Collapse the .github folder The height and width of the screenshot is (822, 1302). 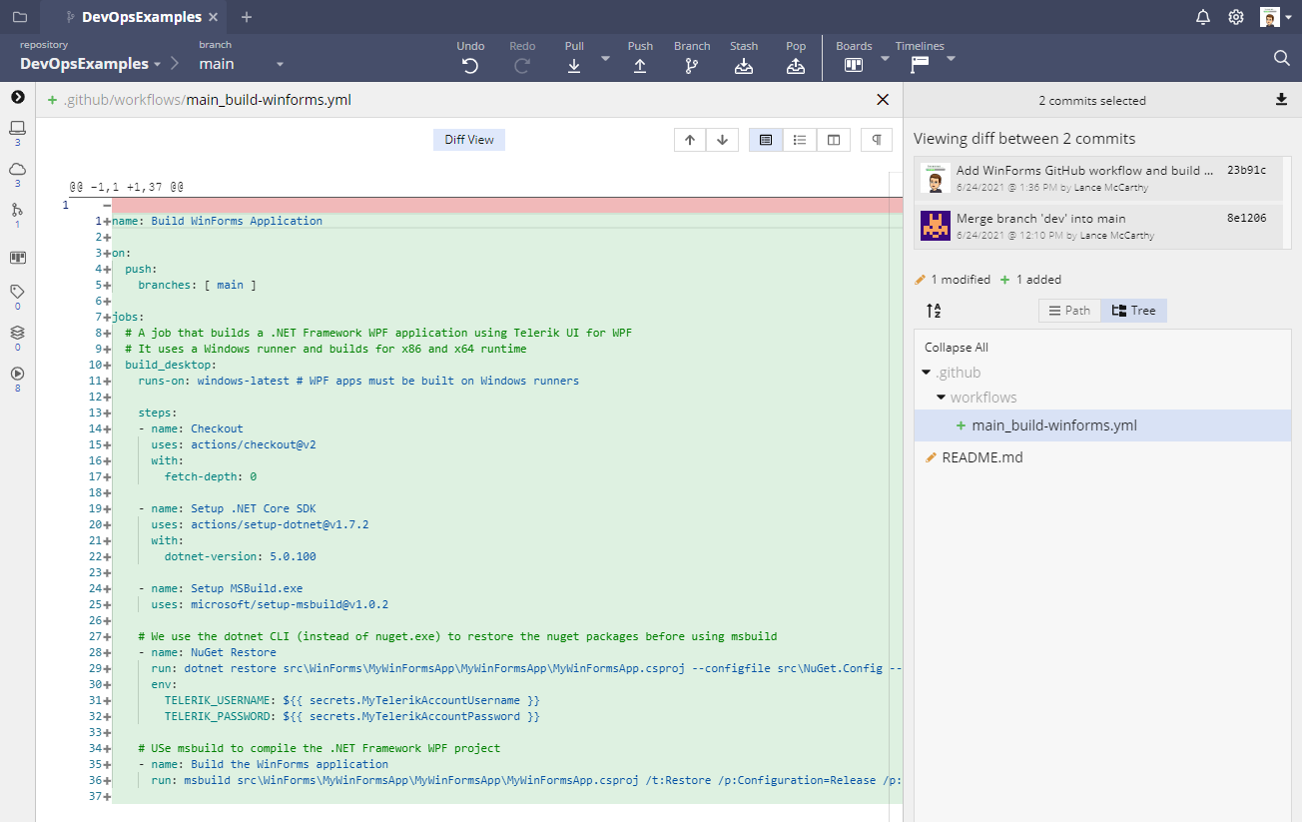coord(928,373)
